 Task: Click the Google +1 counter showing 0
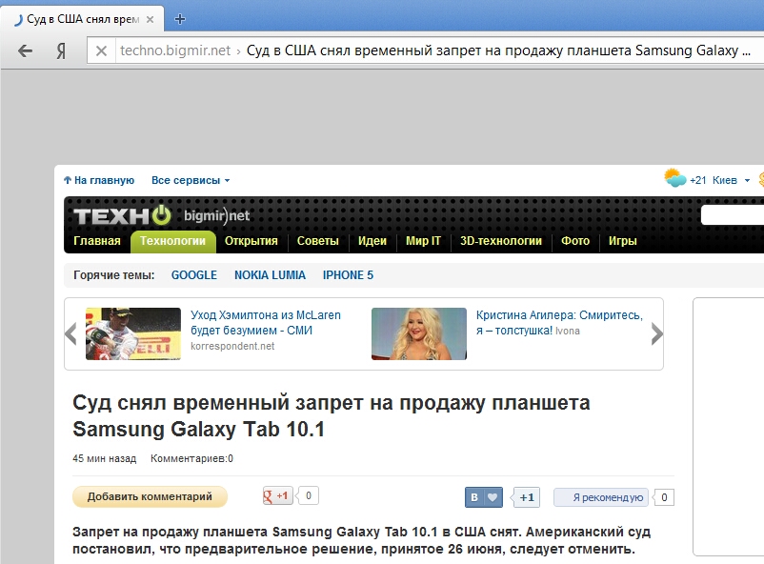pos(309,495)
